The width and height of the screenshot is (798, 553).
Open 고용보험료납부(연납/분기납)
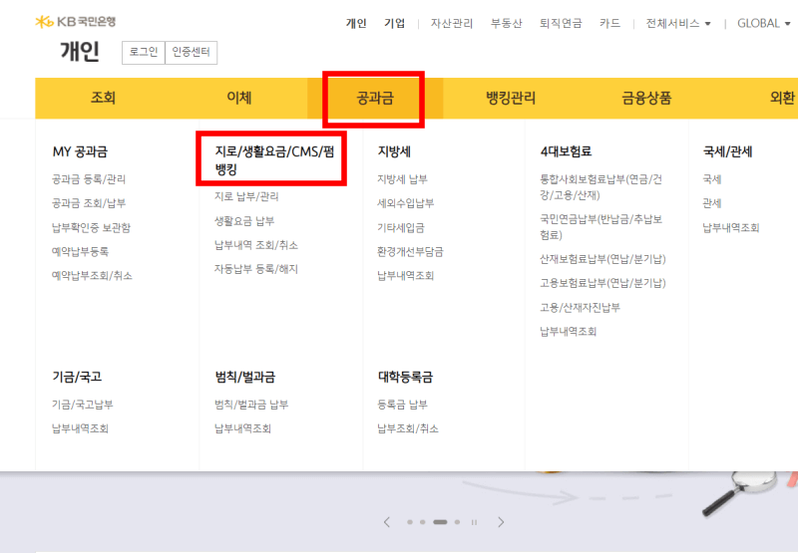click(x=602, y=283)
